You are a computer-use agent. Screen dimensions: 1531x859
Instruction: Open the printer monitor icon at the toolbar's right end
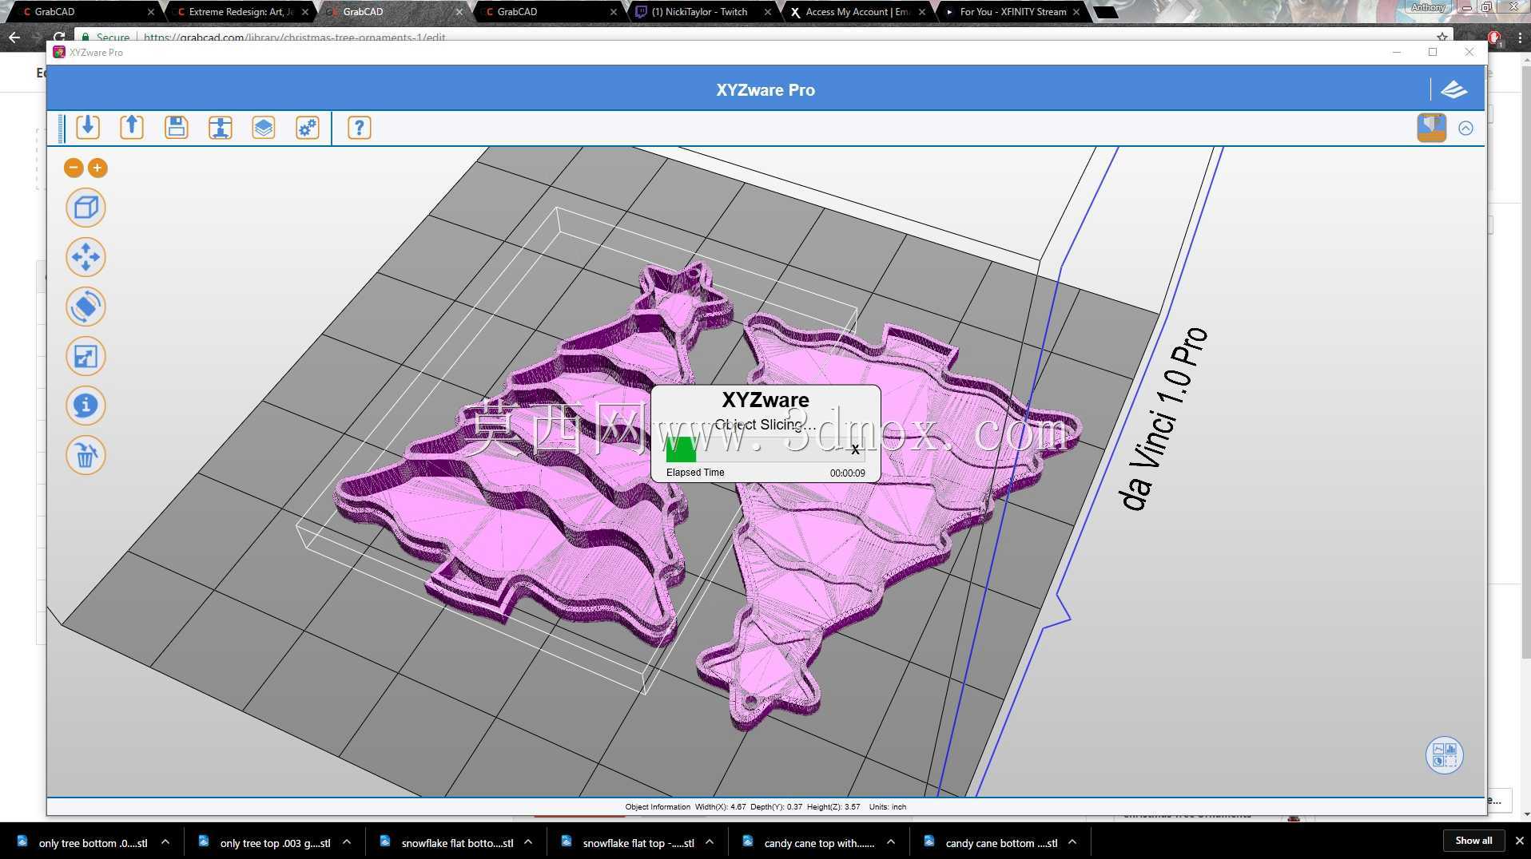coord(1431,128)
